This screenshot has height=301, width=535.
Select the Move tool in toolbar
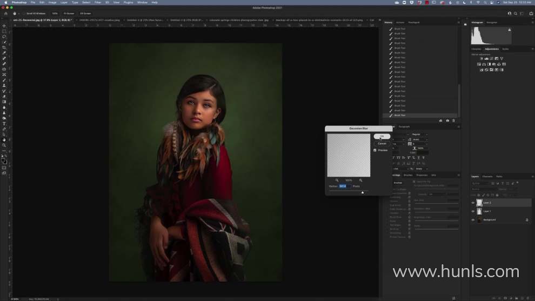[4, 26]
